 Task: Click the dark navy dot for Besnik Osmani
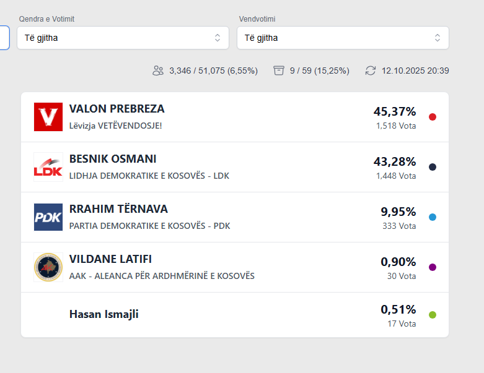tap(433, 167)
